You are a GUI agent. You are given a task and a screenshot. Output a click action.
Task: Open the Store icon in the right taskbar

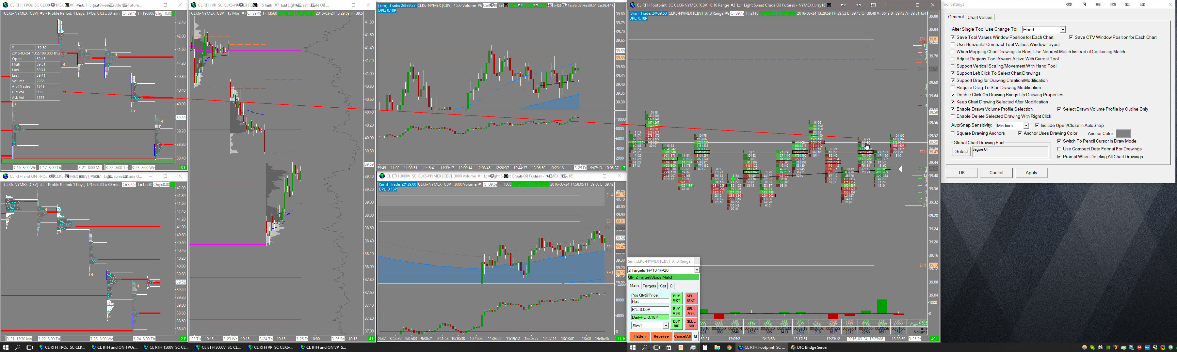point(669,347)
